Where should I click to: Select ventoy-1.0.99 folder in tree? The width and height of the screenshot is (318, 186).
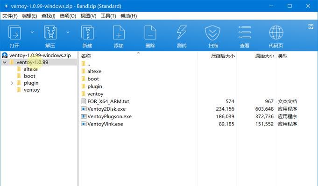click(x=32, y=62)
